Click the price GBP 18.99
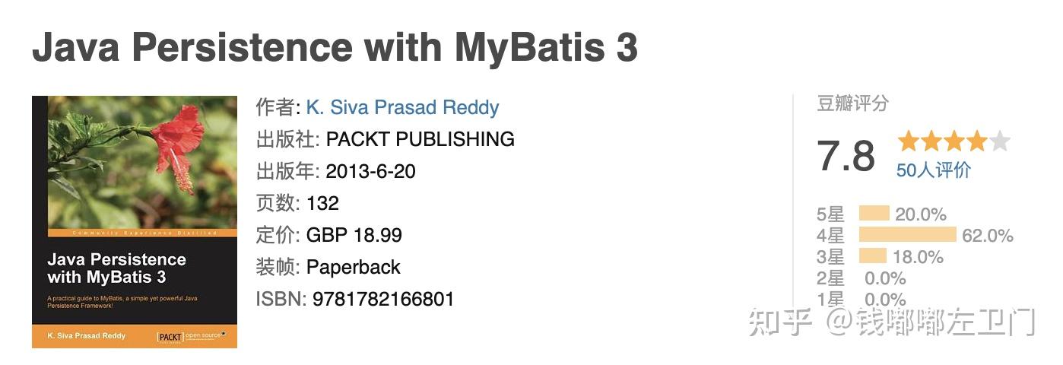The image size is (1063, 365). (354, 235)
